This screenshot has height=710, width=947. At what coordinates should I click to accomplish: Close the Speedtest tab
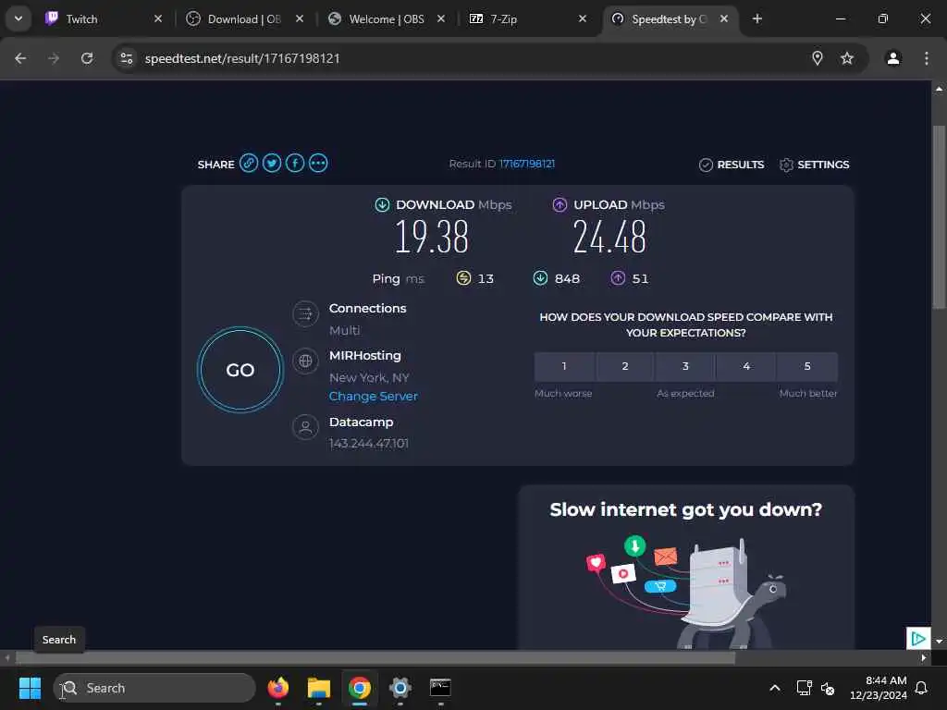click(724, 18)
